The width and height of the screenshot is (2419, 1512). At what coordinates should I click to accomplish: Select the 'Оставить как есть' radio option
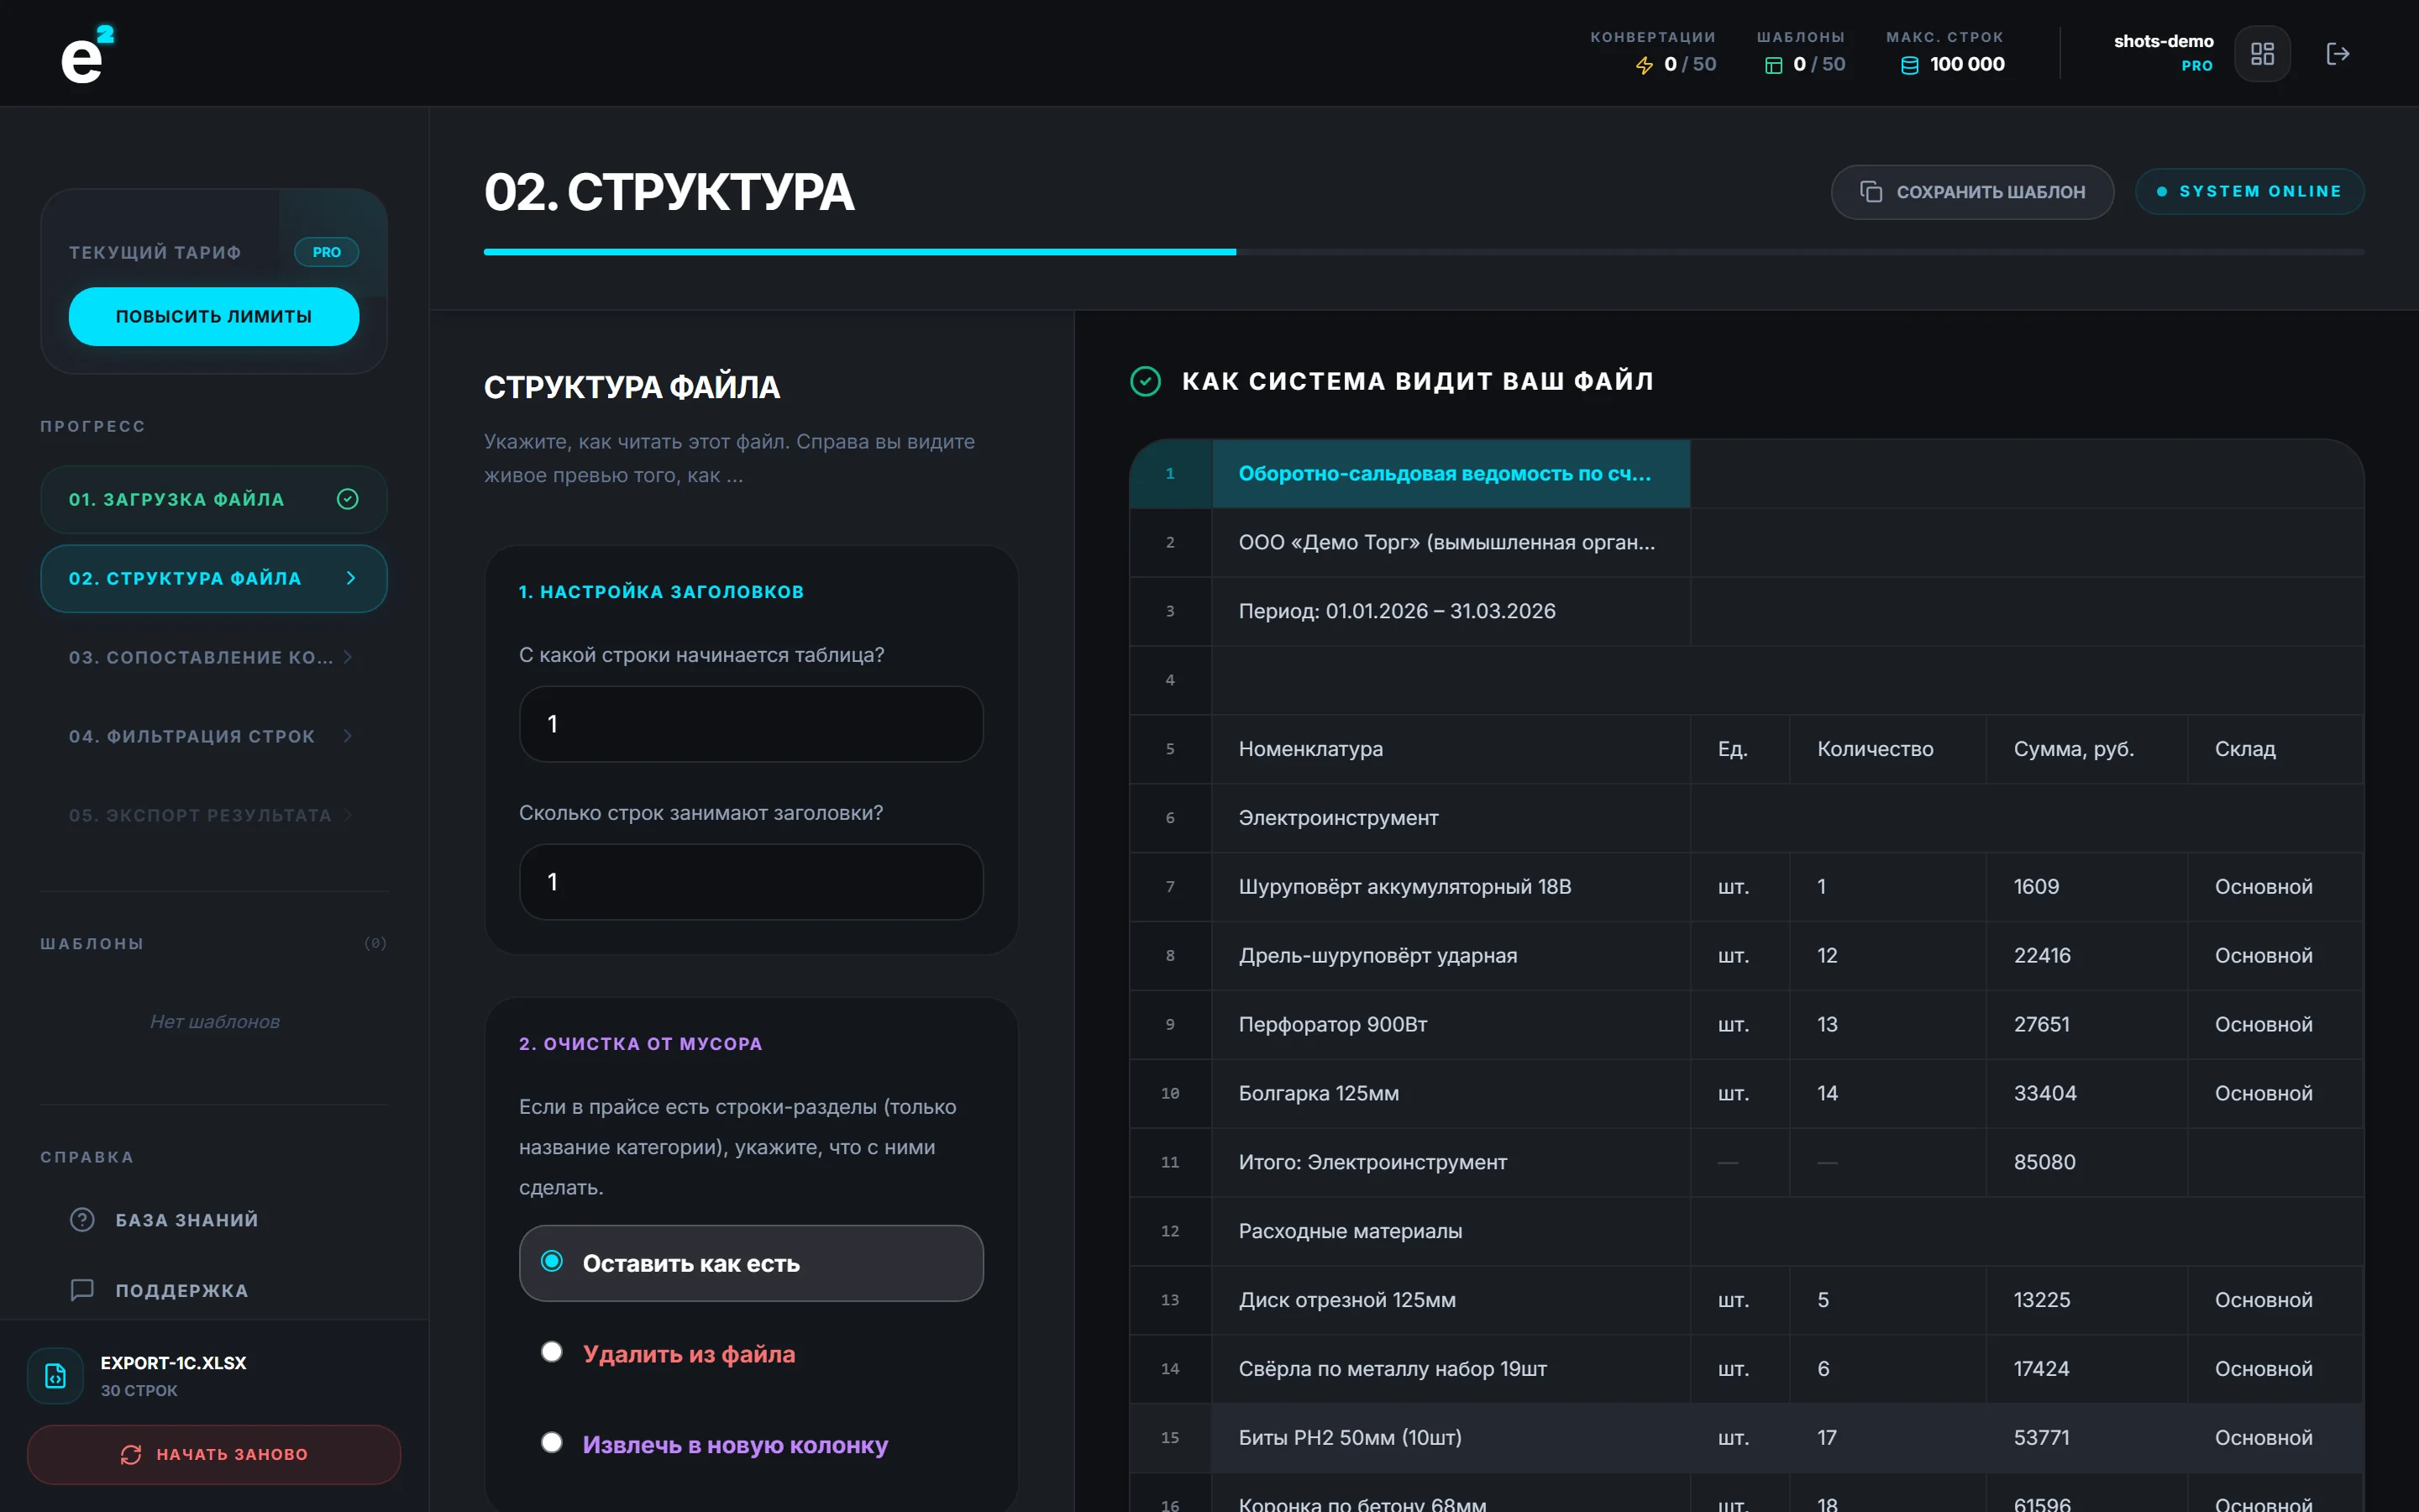pos(552,1262)
